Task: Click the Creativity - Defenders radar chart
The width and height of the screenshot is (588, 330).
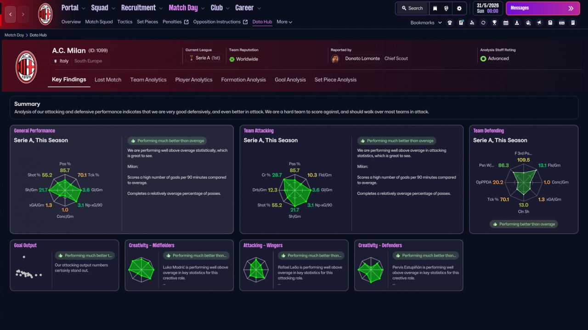Action: click(x=371, y=269)
